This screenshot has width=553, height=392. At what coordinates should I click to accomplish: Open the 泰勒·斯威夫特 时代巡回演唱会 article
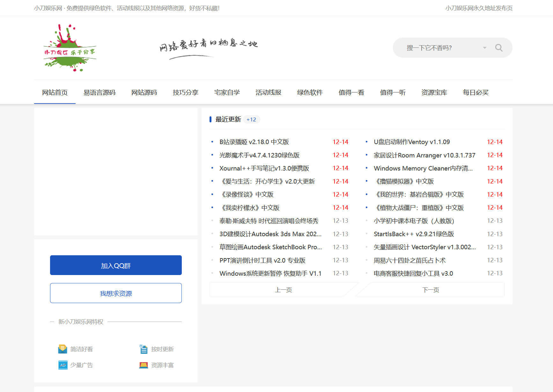[269, 221]
